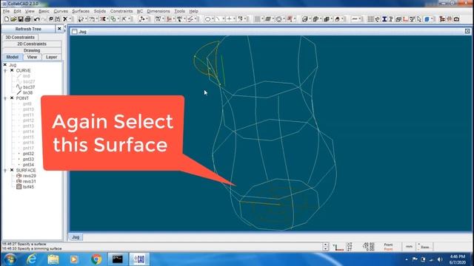
Task: Collapse the POINT tree node
Action: (x=5, y=98)
